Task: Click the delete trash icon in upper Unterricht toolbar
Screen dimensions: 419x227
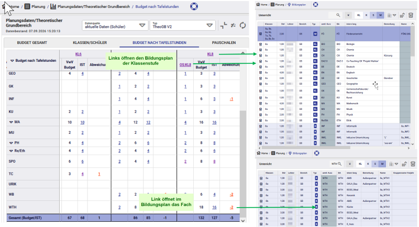Action: [x=411, y=15]
